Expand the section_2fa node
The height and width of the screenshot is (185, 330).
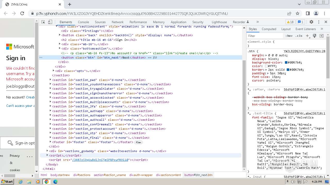tap(51, 106)
